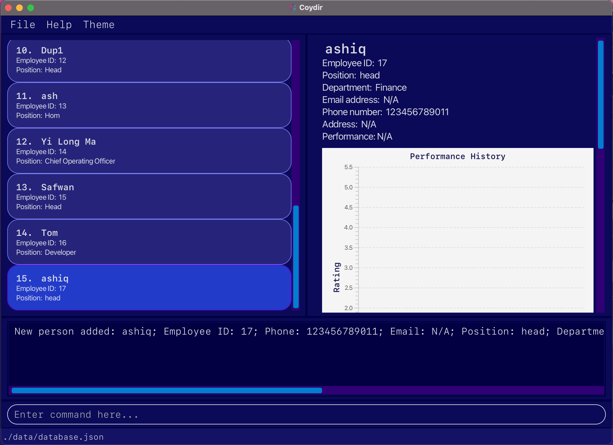This screenshot has height=445, width=613.
Task: Select employee entry 11 named ash
Action: click(x=149, y=105)
